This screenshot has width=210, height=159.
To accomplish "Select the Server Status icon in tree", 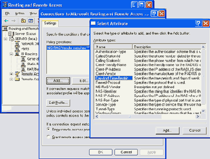I will (11, 34).
